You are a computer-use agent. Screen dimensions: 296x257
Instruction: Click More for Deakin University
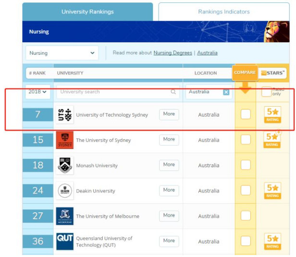(x=169, y=191)
